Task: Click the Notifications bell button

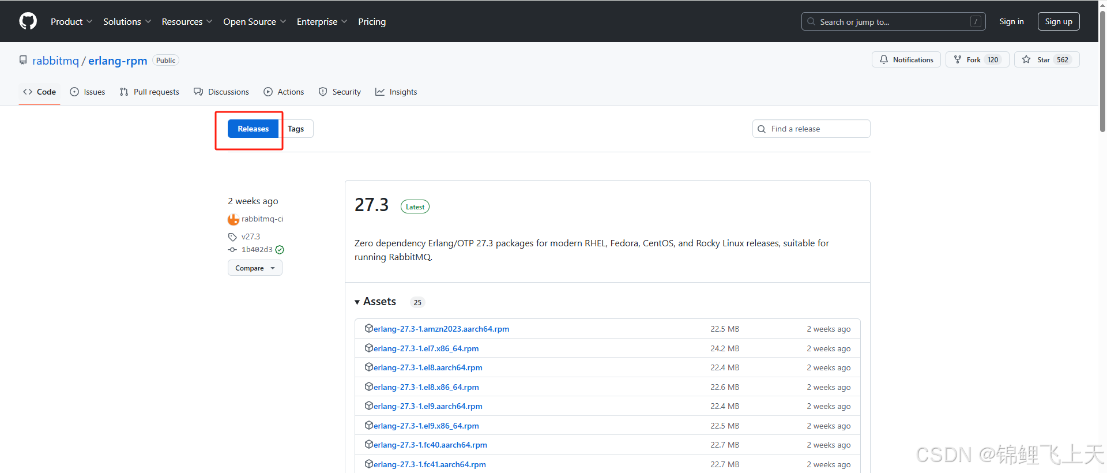Action: (906, 59)
